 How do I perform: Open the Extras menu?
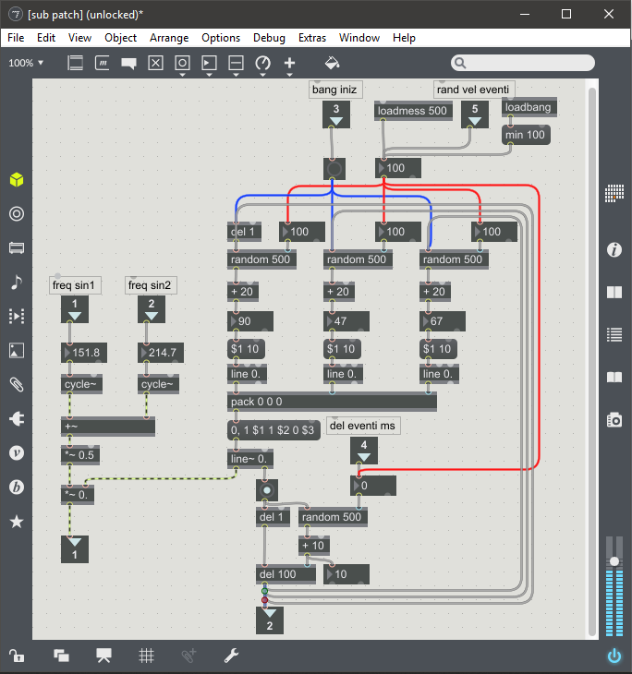point(312,38)
